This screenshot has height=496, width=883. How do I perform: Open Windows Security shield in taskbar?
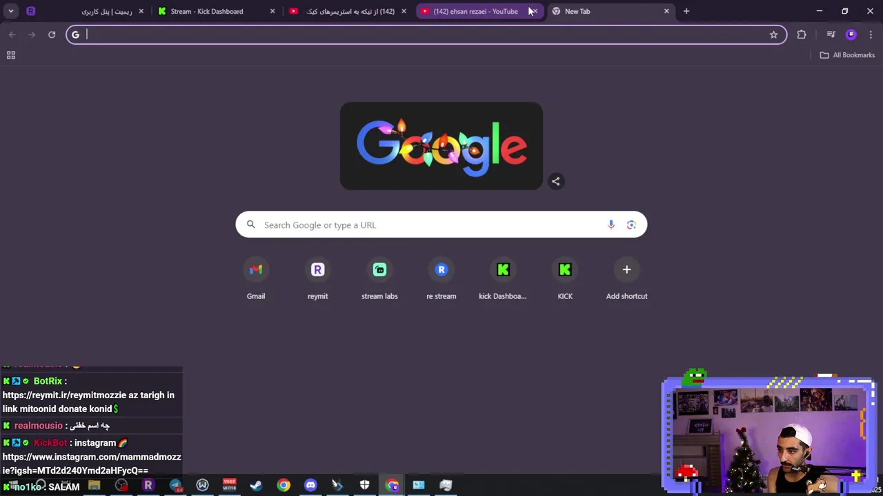364,486
